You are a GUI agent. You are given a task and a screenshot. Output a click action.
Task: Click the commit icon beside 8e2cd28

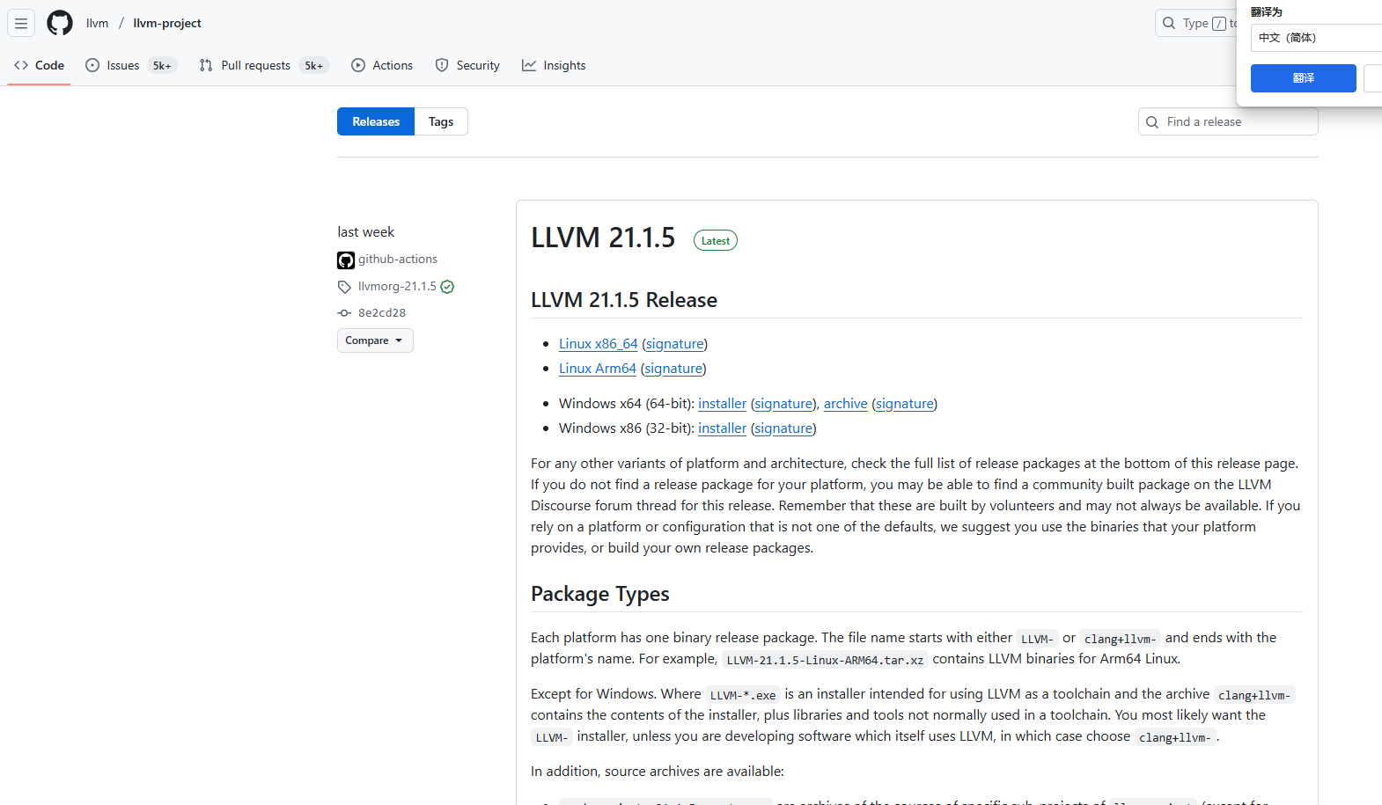pos(344,313)
